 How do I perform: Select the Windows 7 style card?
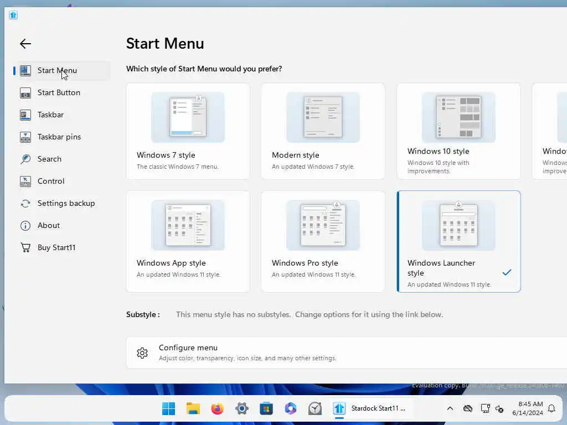click(x=188, y=131)
